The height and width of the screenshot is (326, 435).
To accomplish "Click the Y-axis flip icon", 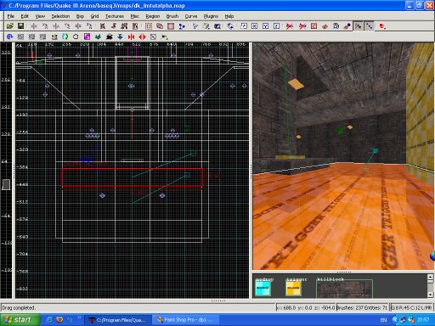I will (x=56, y=26).
